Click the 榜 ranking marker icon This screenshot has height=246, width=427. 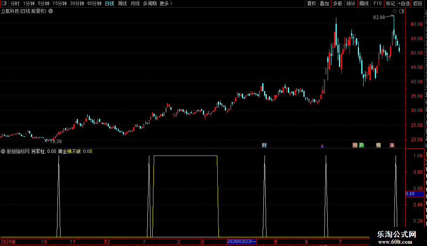click(379, 145)
